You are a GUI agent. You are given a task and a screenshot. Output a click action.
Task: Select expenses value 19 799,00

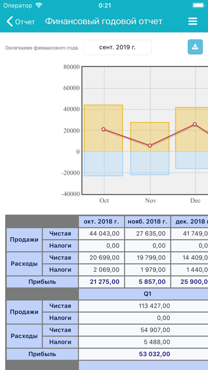(x=151, y=258)
